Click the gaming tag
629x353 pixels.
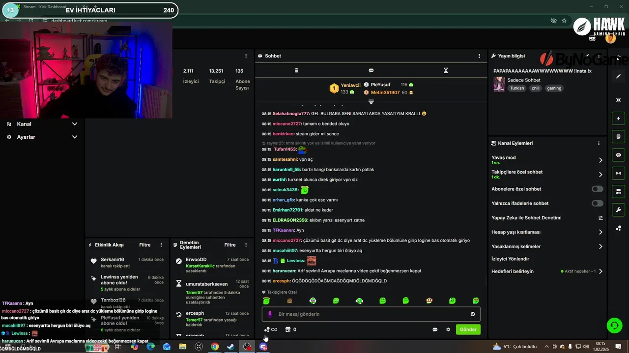pyautogui.click(x=554, y=88)
